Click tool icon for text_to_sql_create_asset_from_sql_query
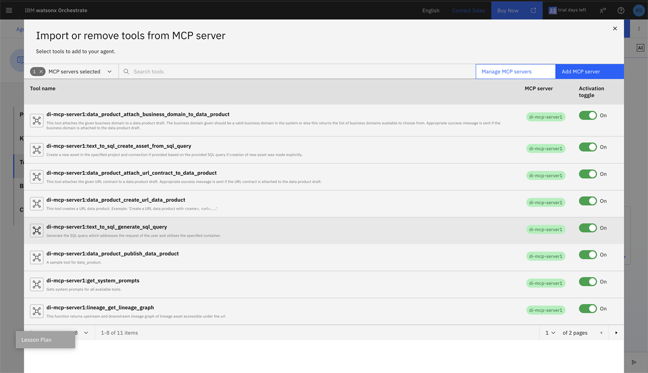648x373 pixels. point(37,150)
